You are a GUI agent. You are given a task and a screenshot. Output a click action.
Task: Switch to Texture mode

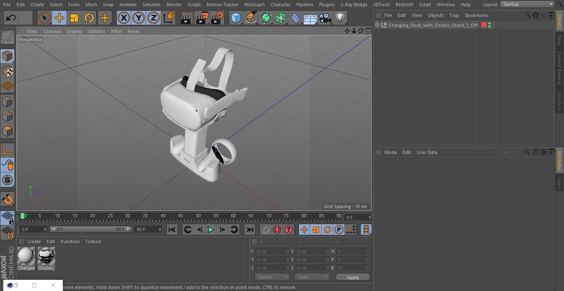(7, 71)
